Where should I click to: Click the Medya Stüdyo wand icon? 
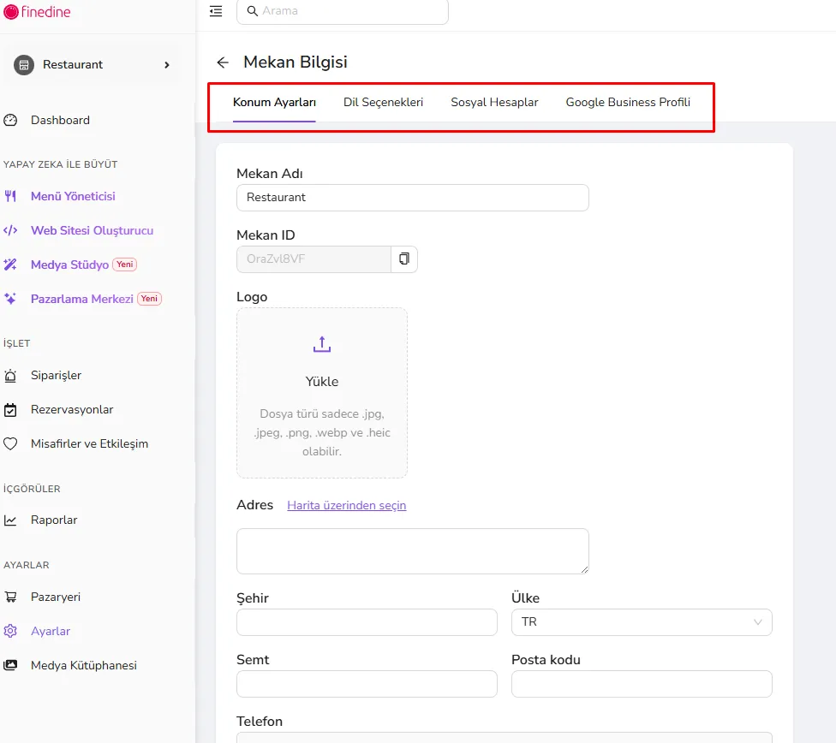pos(10,265)
